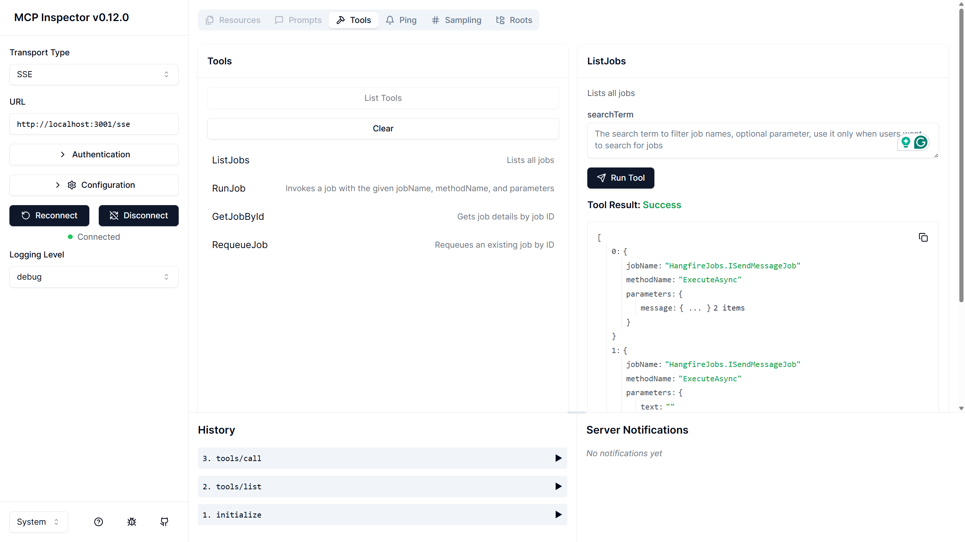
Task: Click the Grammarly icon in searchTerm field
Action: point(921,142)
